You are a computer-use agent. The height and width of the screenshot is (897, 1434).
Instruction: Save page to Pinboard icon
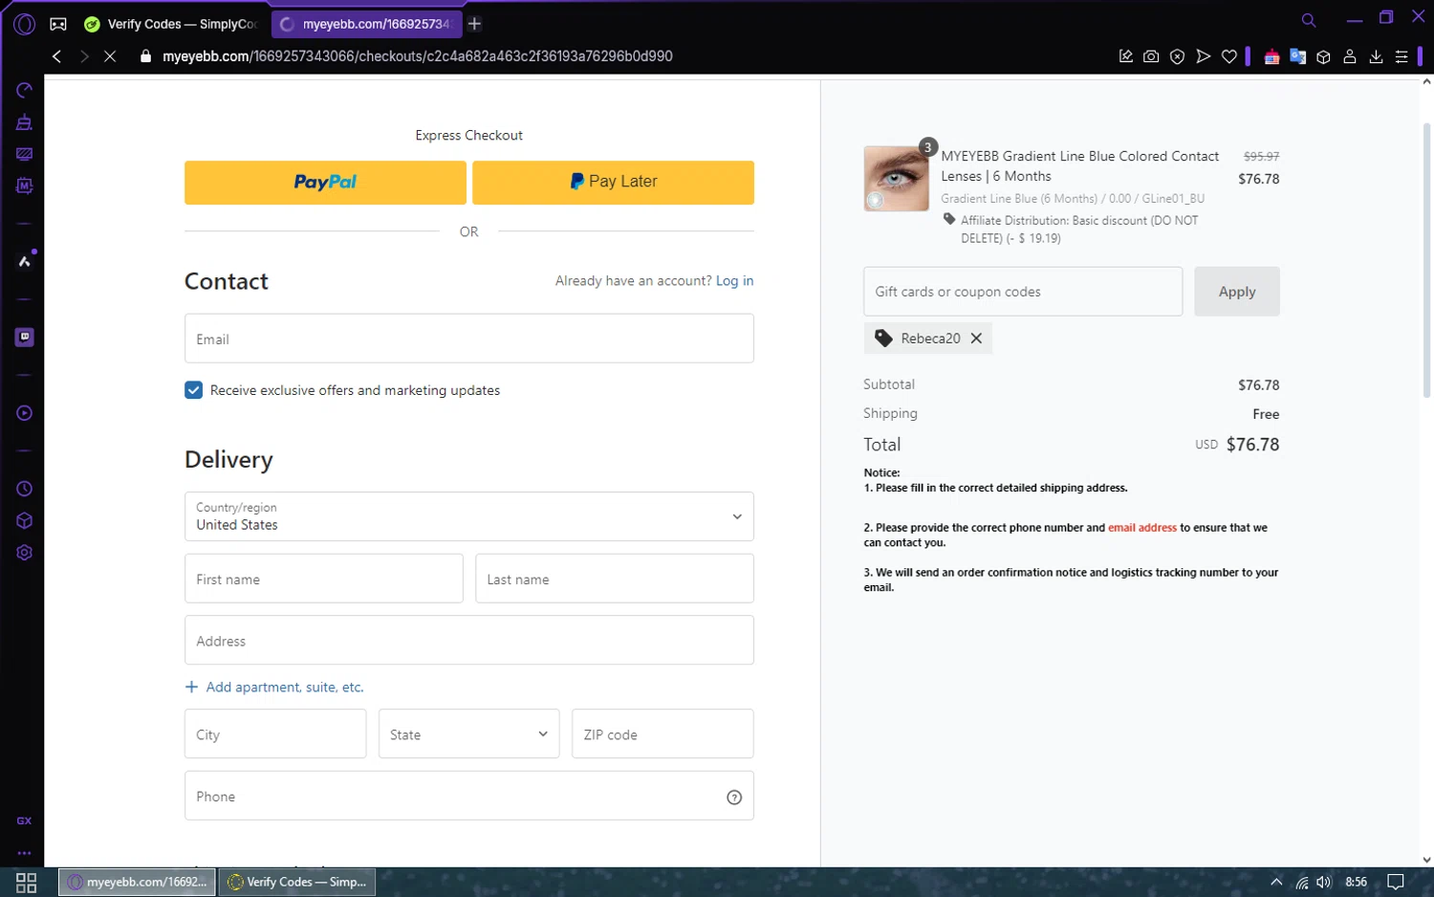coord(1126,56)
